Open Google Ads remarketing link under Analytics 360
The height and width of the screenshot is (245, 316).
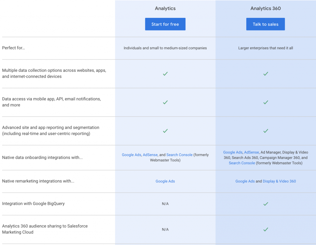click(x=245, y=181)
